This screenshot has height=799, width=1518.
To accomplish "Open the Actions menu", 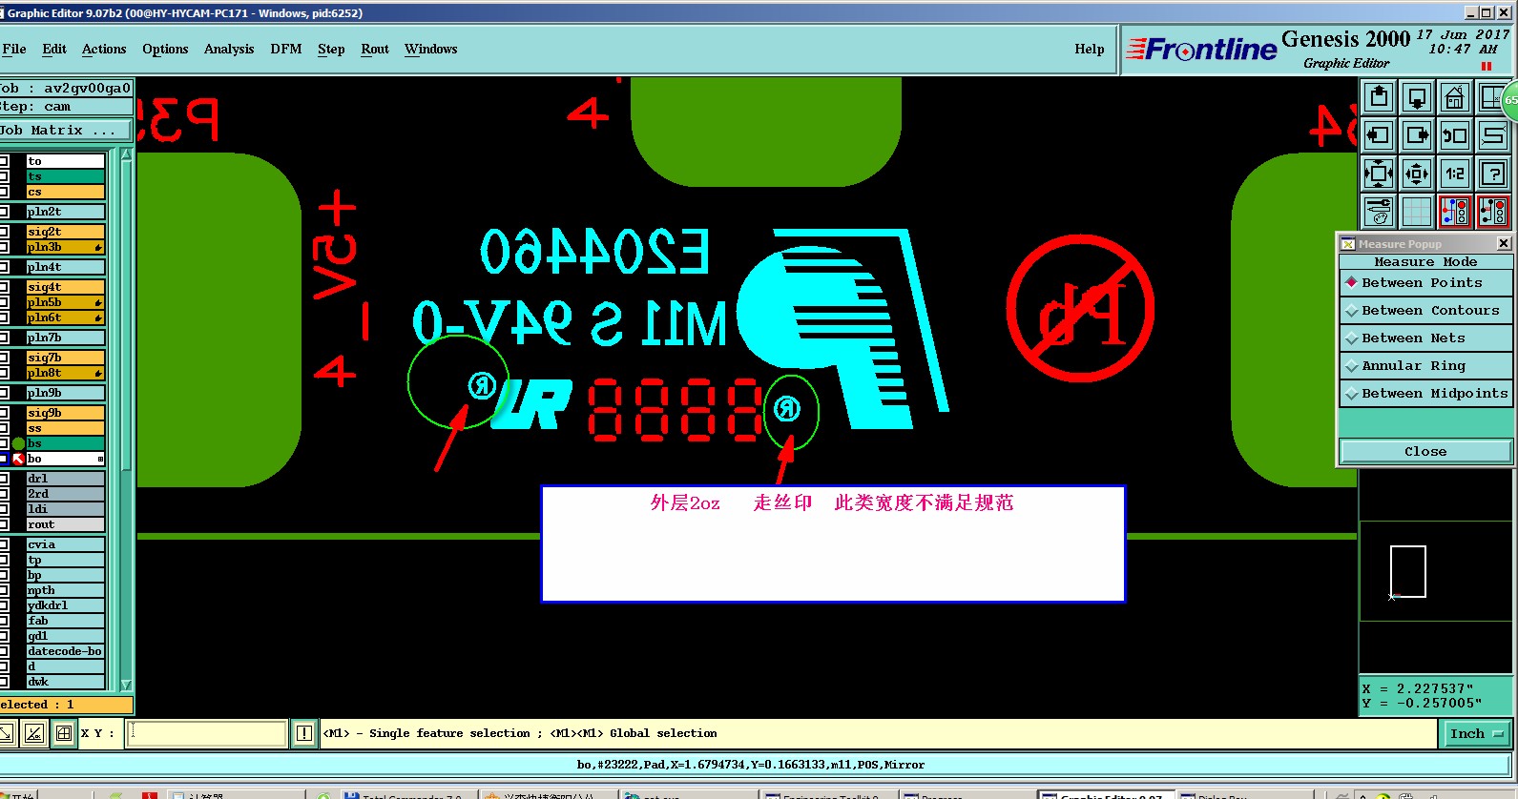I will [104, 50].
